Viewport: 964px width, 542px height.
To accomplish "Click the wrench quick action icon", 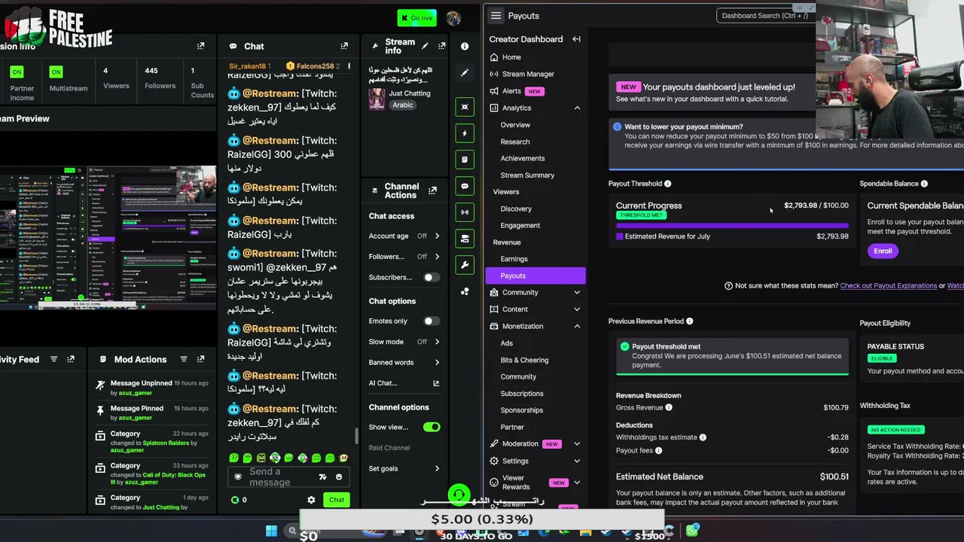I will tap(465, 265).
